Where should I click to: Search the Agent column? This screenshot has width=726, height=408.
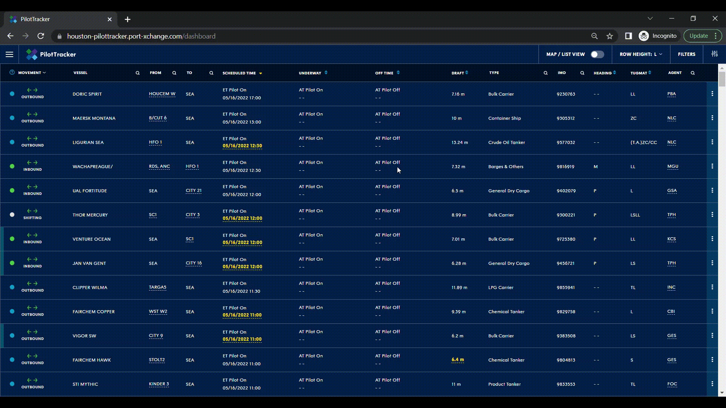click(x=693, y=73)
